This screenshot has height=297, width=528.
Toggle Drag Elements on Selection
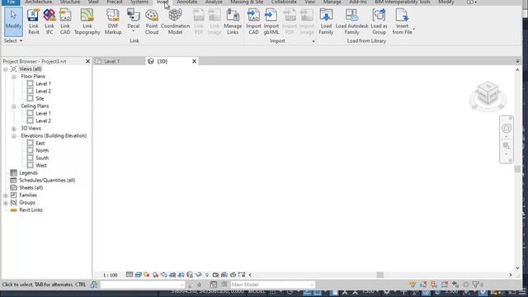tap(455, 285)
